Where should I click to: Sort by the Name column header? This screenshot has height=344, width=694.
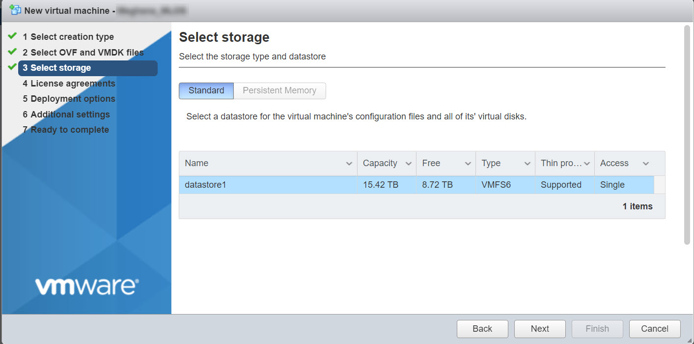click(x=196, y=163)
